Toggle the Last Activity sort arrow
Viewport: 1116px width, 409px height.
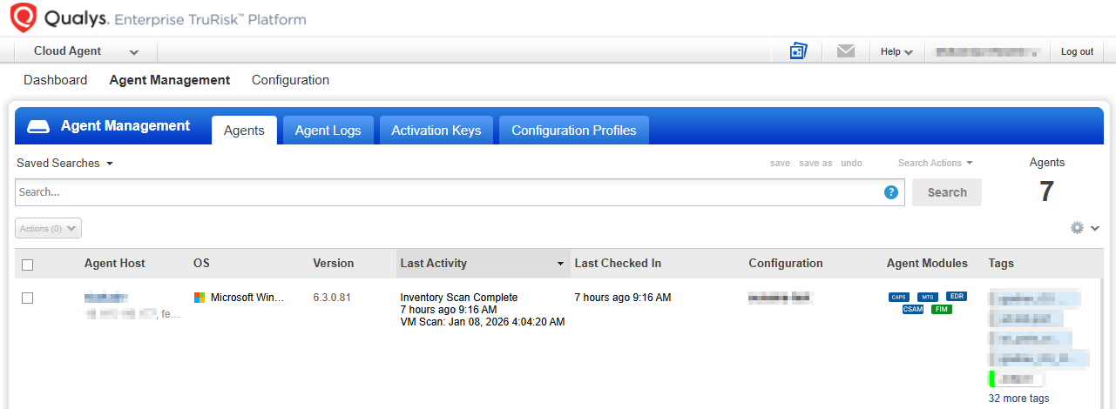[x=560, y=264]
